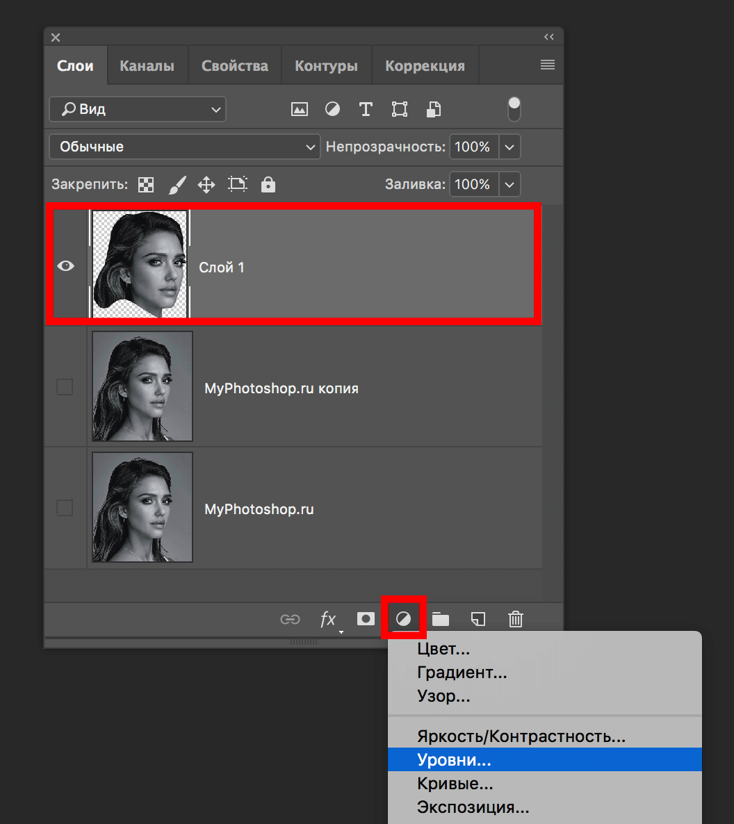Delete layer with trash icon
This screenshot has height=824, width=734.
point(515,618)
